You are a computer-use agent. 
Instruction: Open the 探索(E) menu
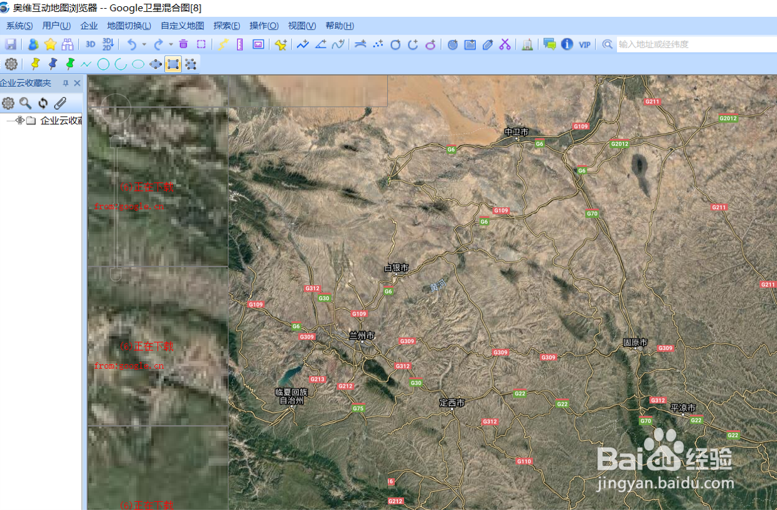[x=227, y=26]
